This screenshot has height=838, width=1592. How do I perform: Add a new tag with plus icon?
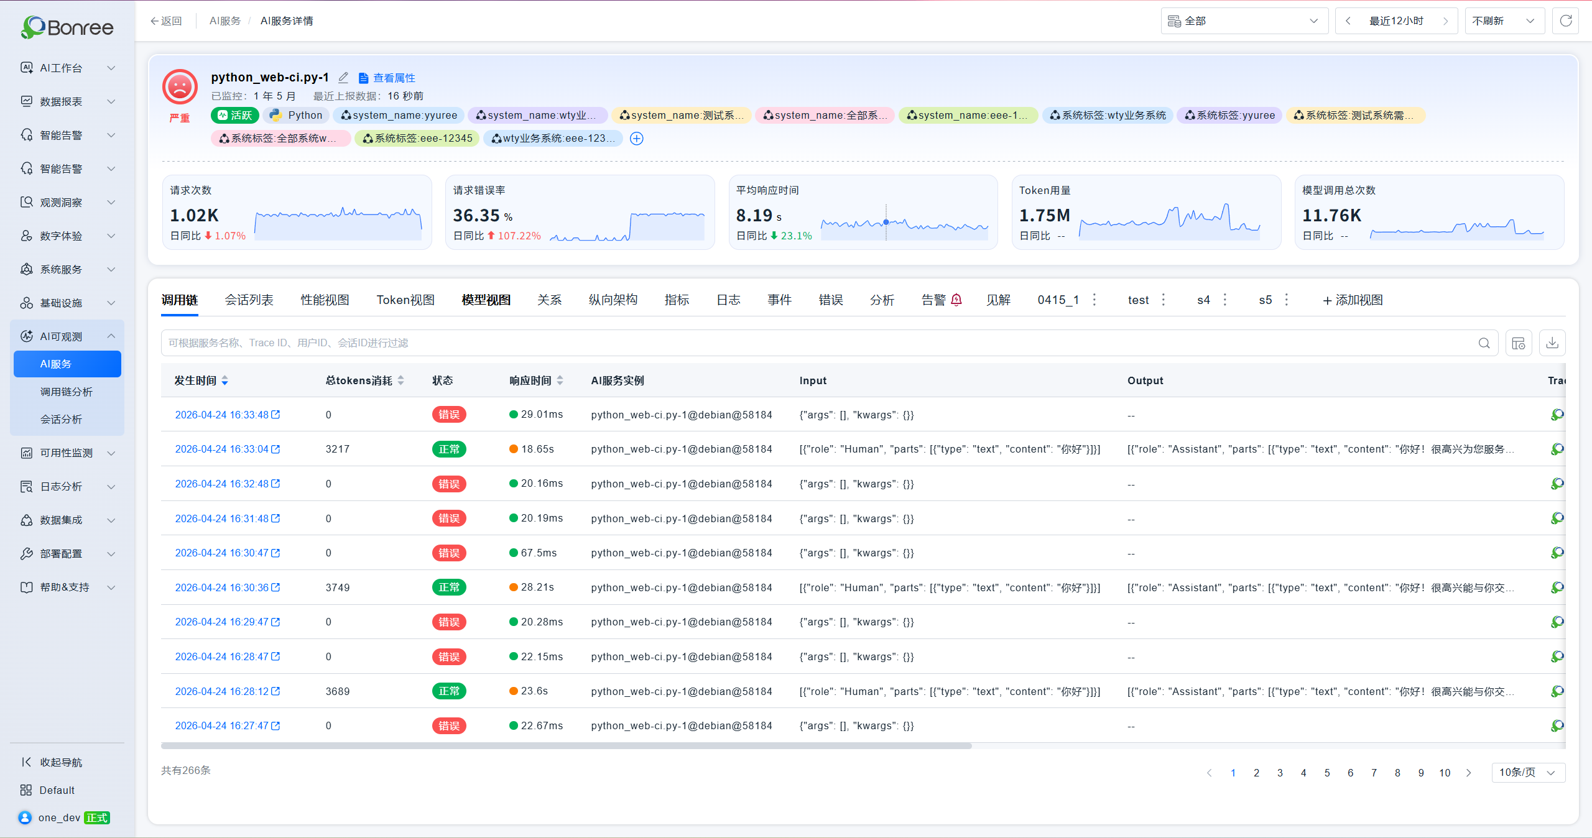pyautogui.click(x=636, y=139)
